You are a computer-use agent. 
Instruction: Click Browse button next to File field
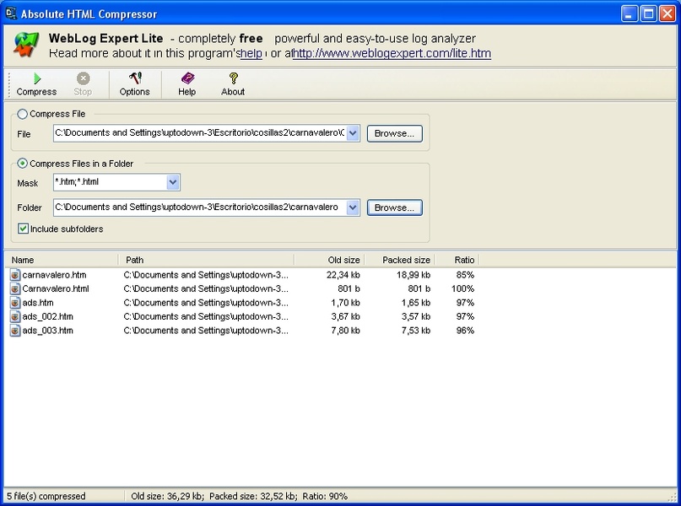point(394,133)
